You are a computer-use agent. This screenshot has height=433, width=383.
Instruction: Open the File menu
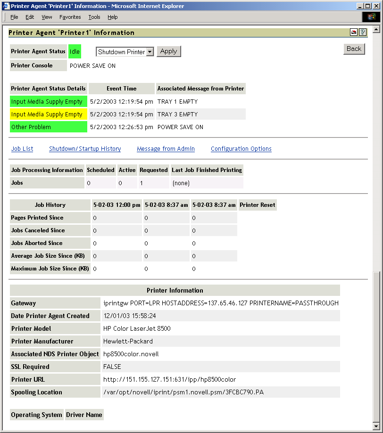coord(14,17)
